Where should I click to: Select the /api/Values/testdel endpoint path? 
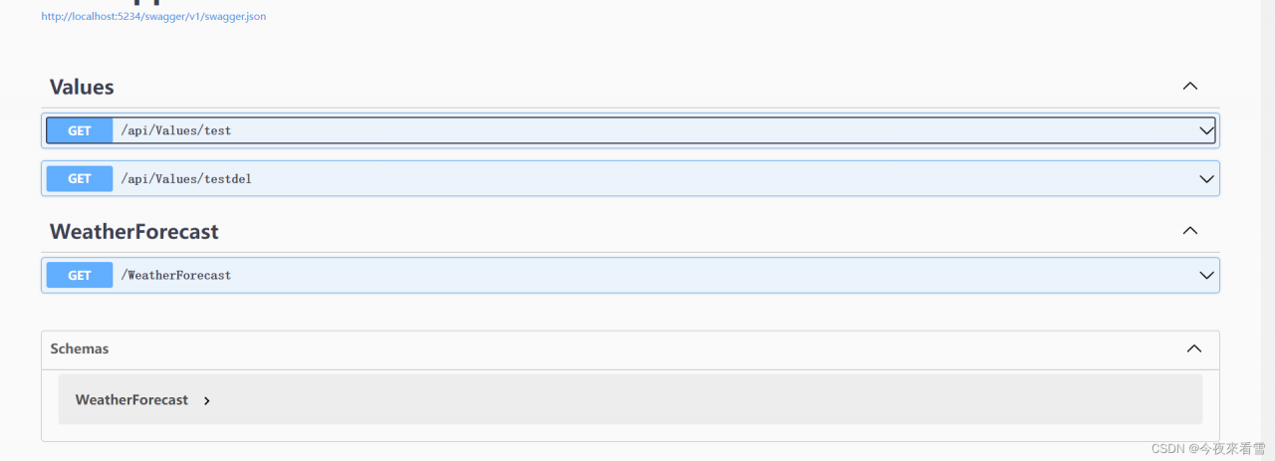[x=186, y=179]
